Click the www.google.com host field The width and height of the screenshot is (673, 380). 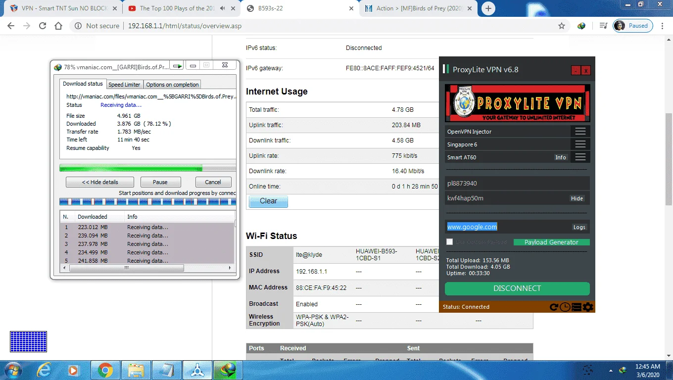point(507,227)
